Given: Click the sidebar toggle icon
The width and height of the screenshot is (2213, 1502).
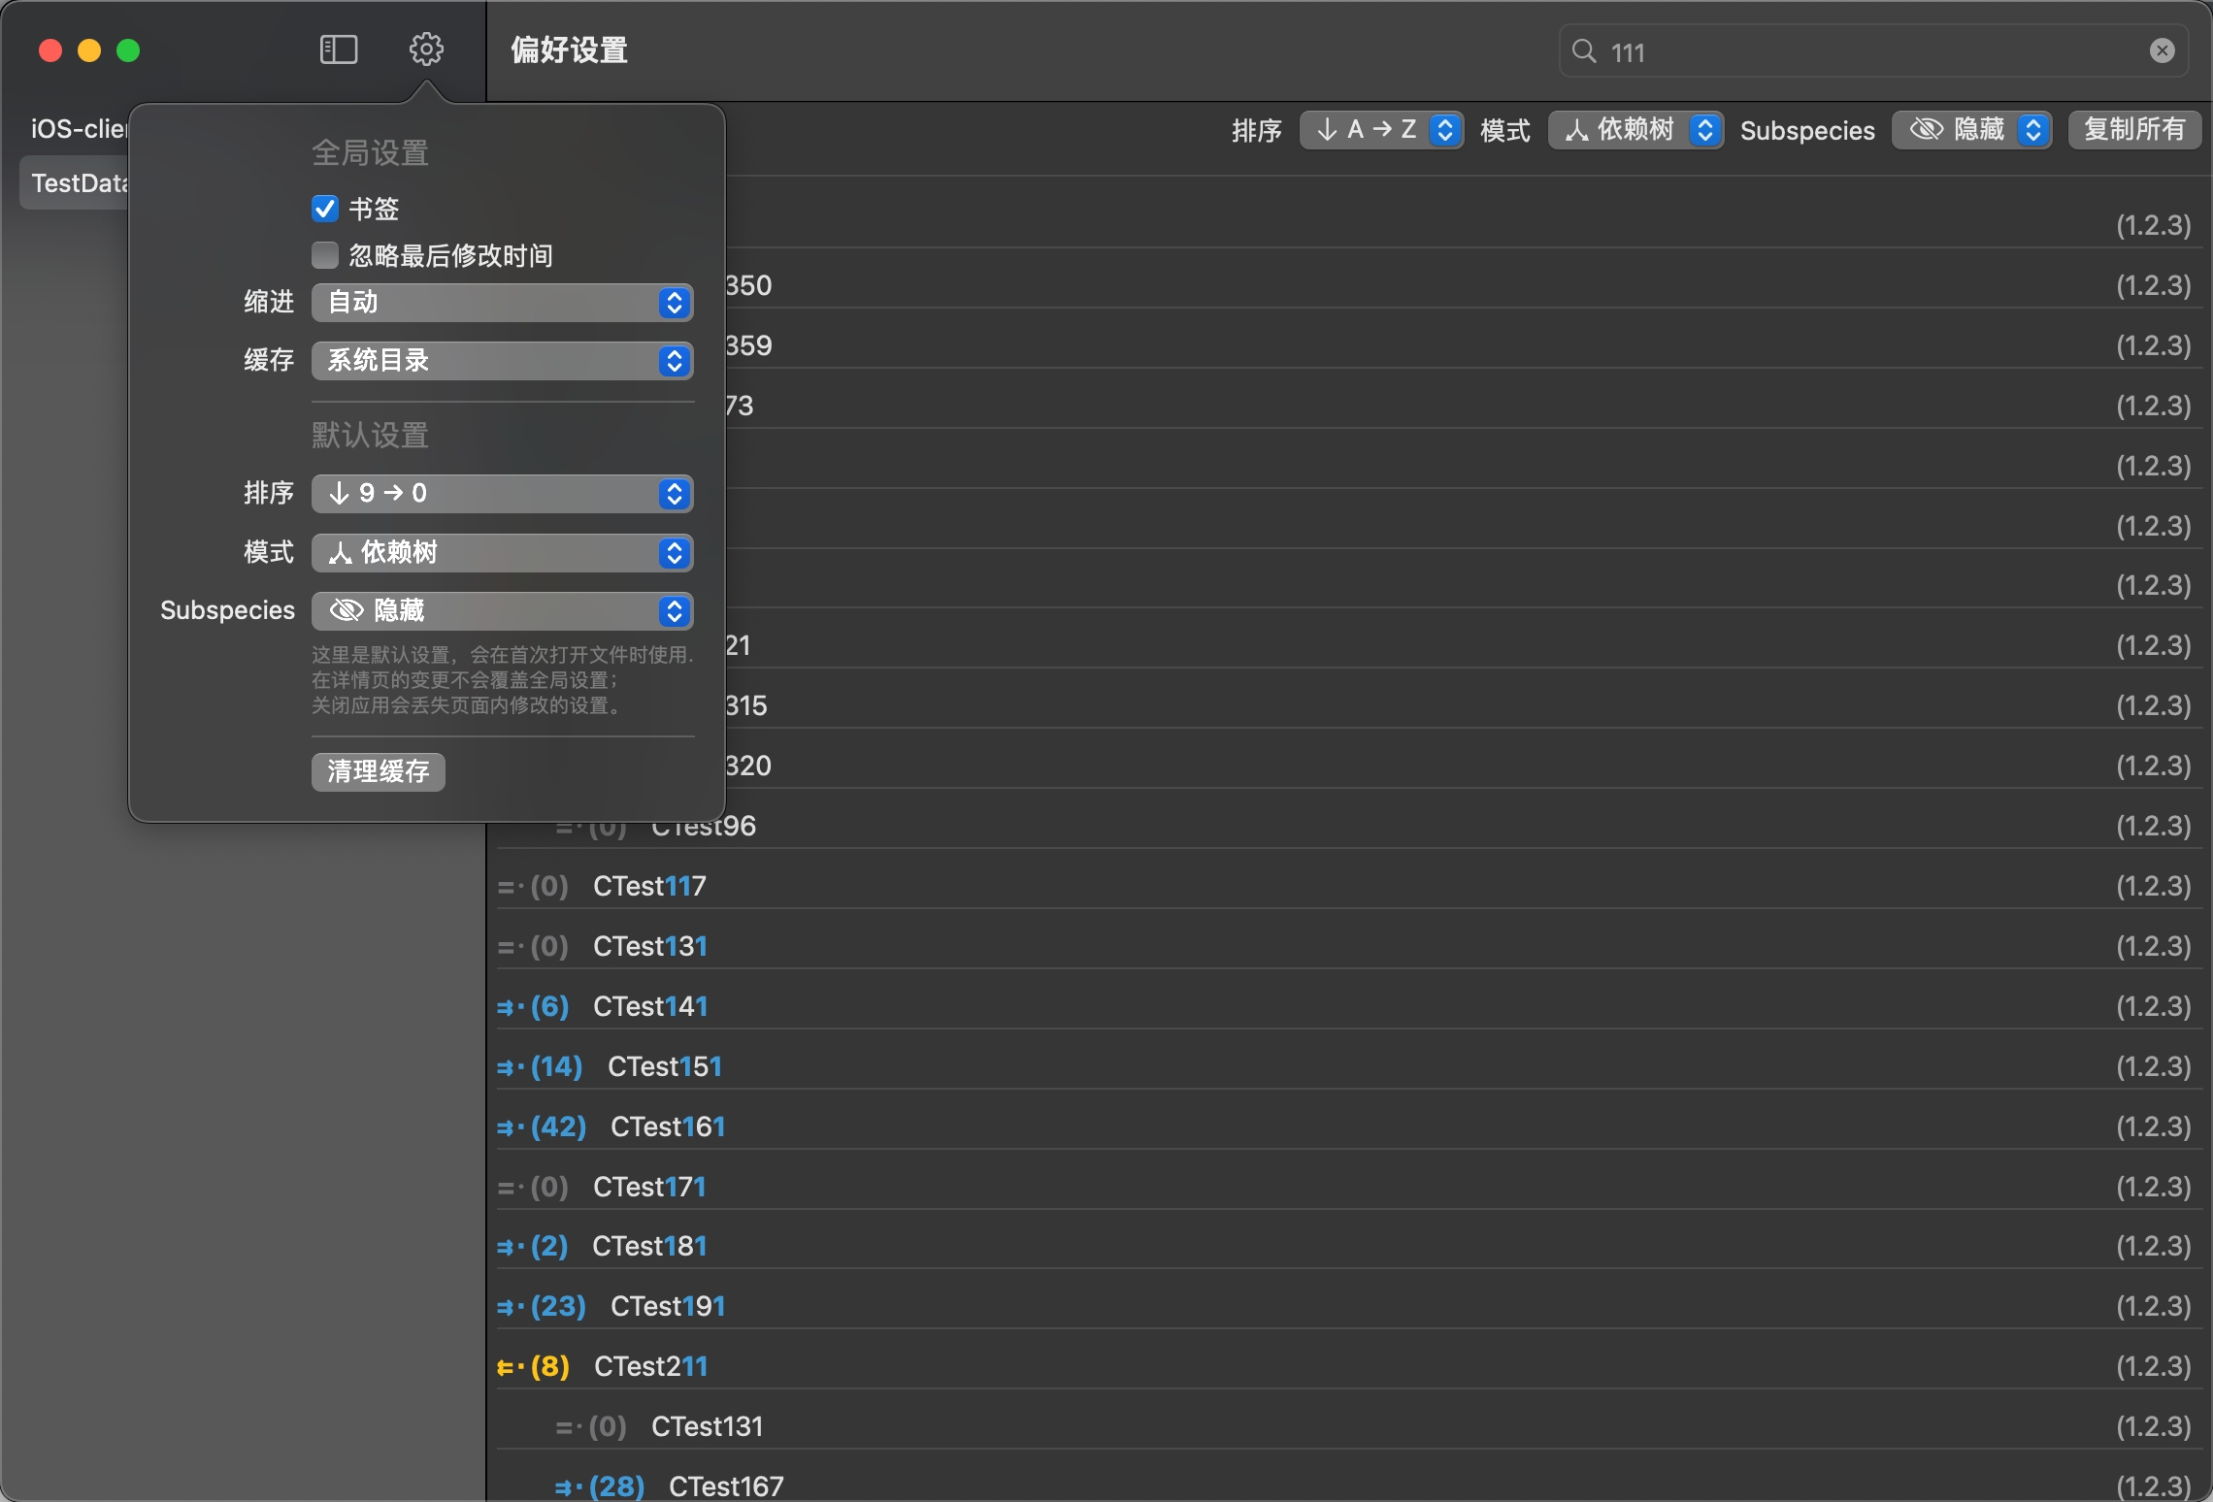Looking at the screenshot, I should click(339, 49).
